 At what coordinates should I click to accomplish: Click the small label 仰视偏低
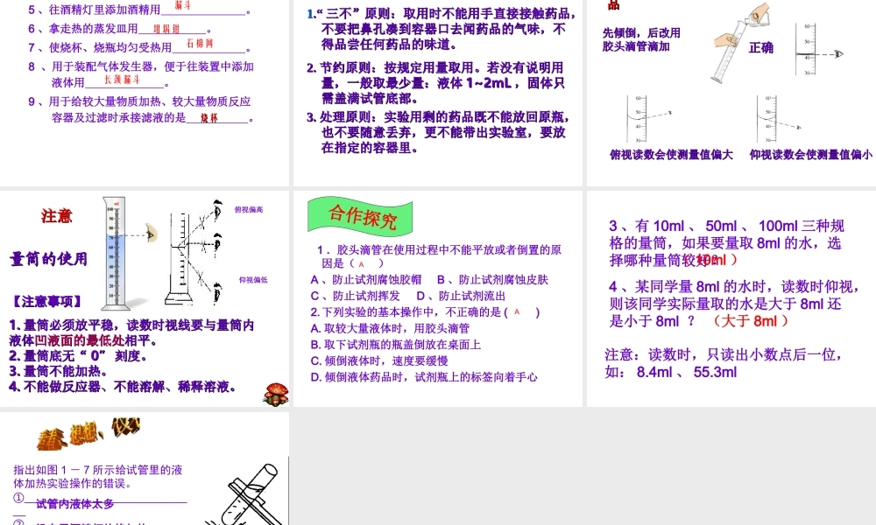253,280
